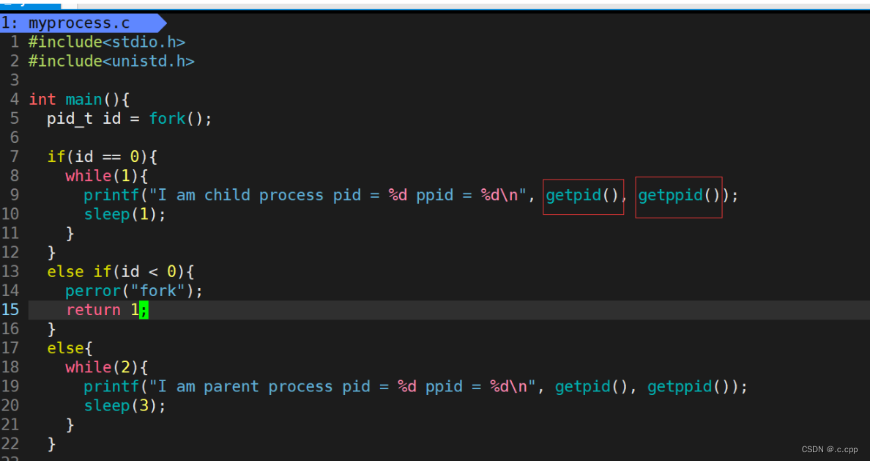870x461 pixels.
Task: Select the myprocess.c buffer tab
Action: point(83,23)
